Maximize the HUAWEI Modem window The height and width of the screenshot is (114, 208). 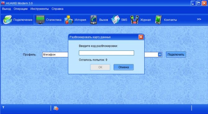(199, 3)
